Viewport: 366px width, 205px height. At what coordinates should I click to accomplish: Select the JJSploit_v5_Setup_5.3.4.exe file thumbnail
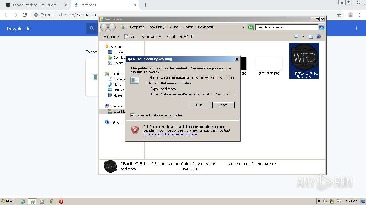pos(304,61)
